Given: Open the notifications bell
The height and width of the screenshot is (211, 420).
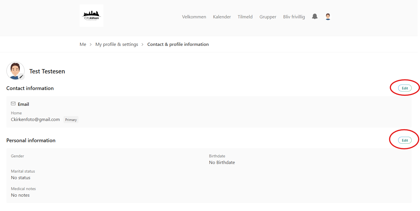Looking at the screenshot, I should point(315,16).
